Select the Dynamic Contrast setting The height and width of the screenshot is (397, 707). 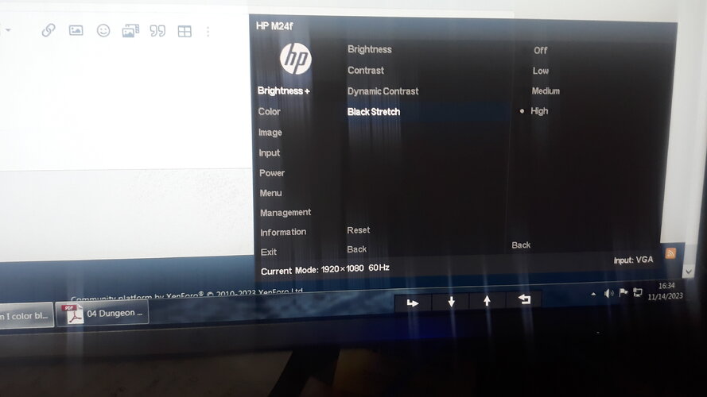click(x=383, y=91)
